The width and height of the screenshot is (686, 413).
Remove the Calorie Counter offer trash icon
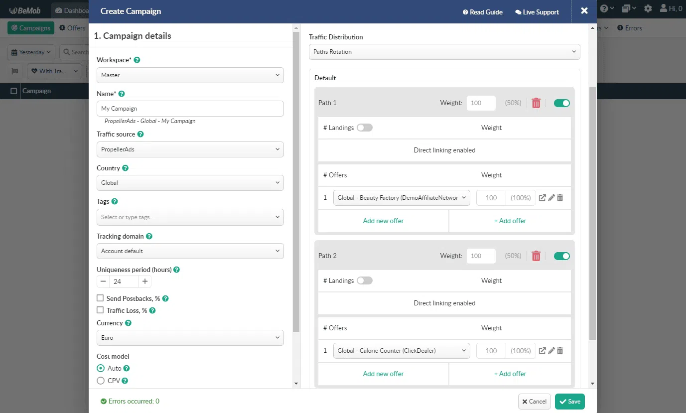[560, 351]
